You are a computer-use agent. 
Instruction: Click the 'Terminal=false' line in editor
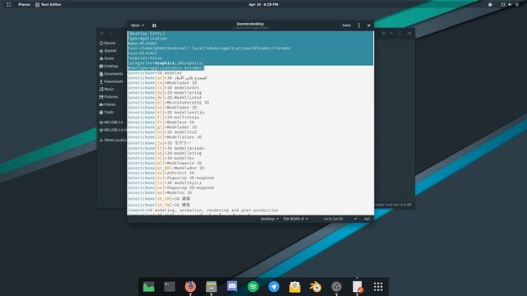tap(145, 58)
